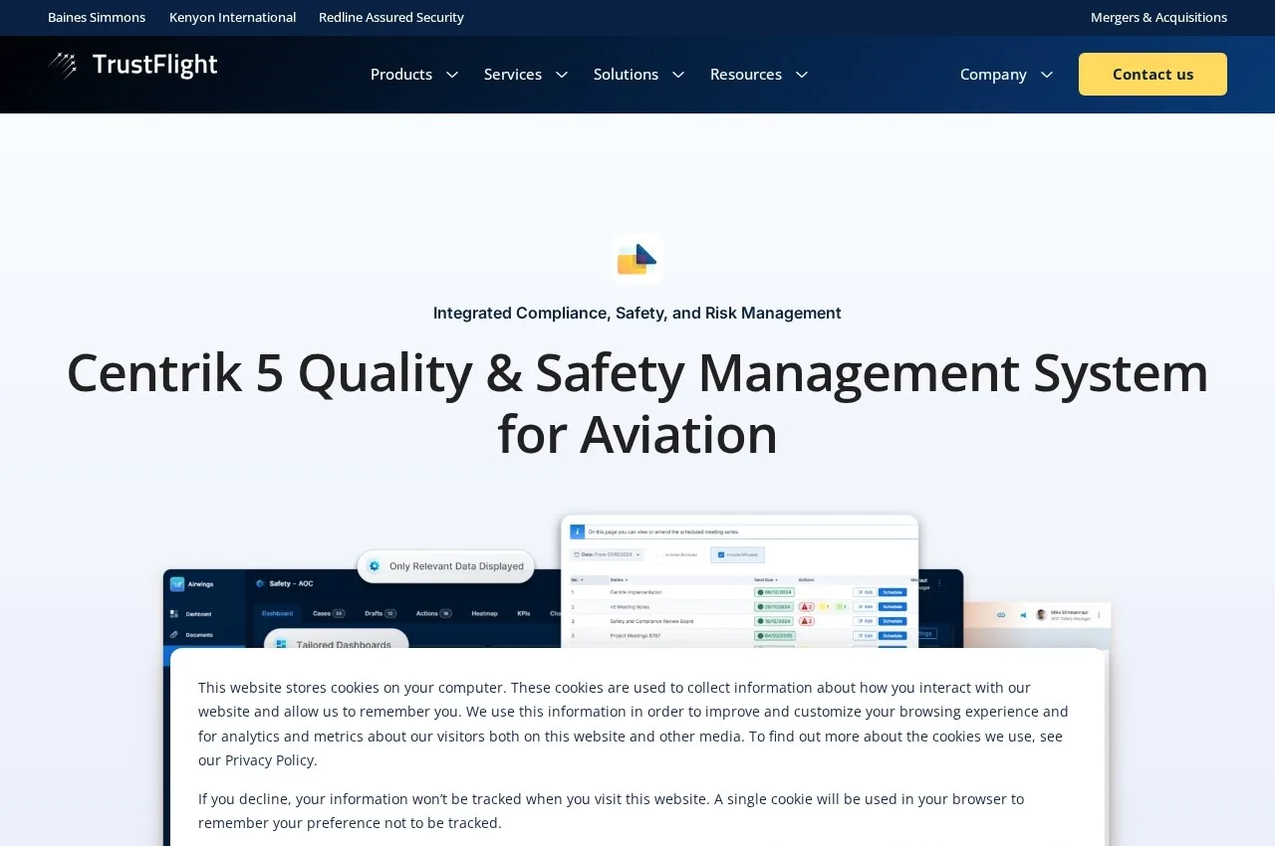
Task: Go to Kenyon International
Action: pyautogui.click(x=232, y=17)
